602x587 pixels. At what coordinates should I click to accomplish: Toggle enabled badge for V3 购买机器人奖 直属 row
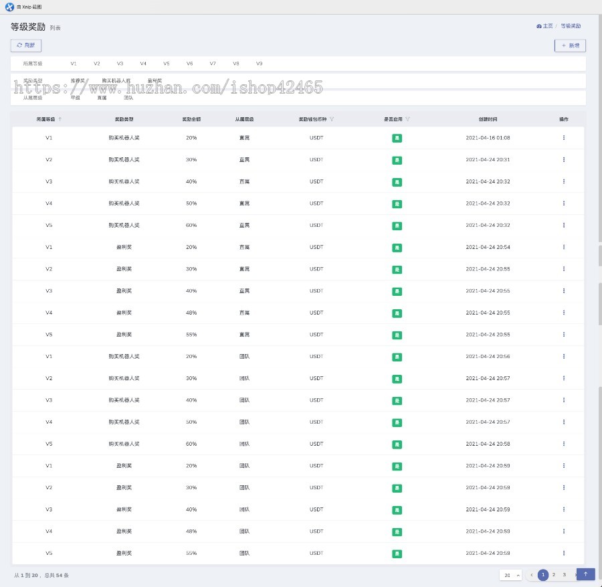[x=397, y=182]
